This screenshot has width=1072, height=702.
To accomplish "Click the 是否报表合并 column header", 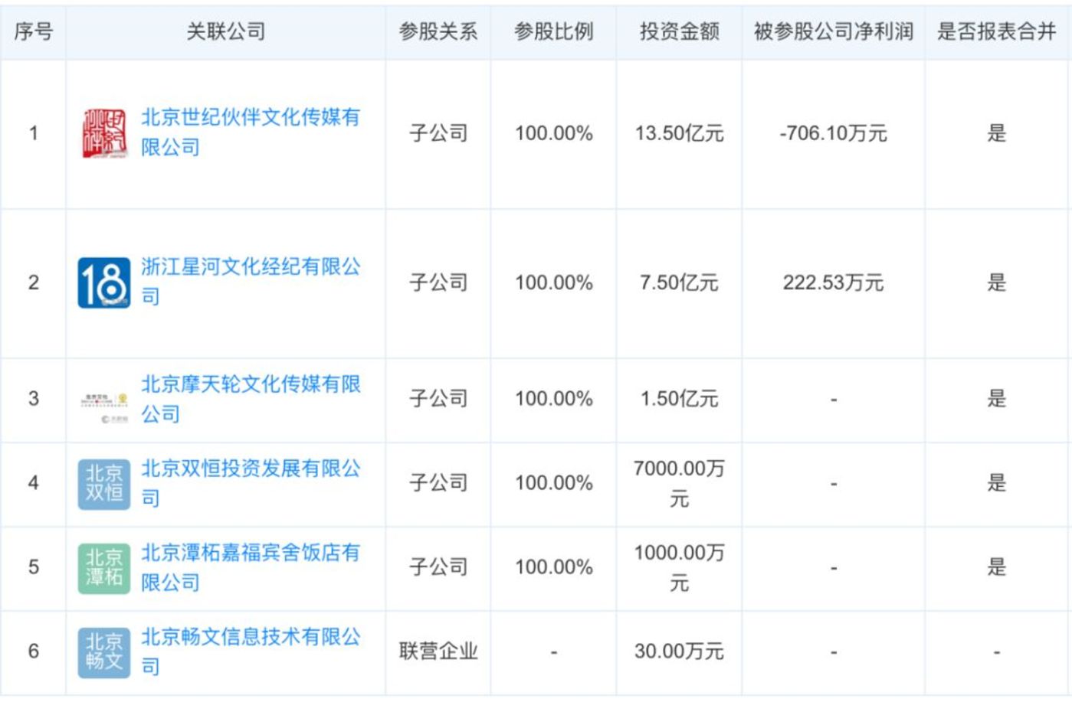I will point(997,31).
